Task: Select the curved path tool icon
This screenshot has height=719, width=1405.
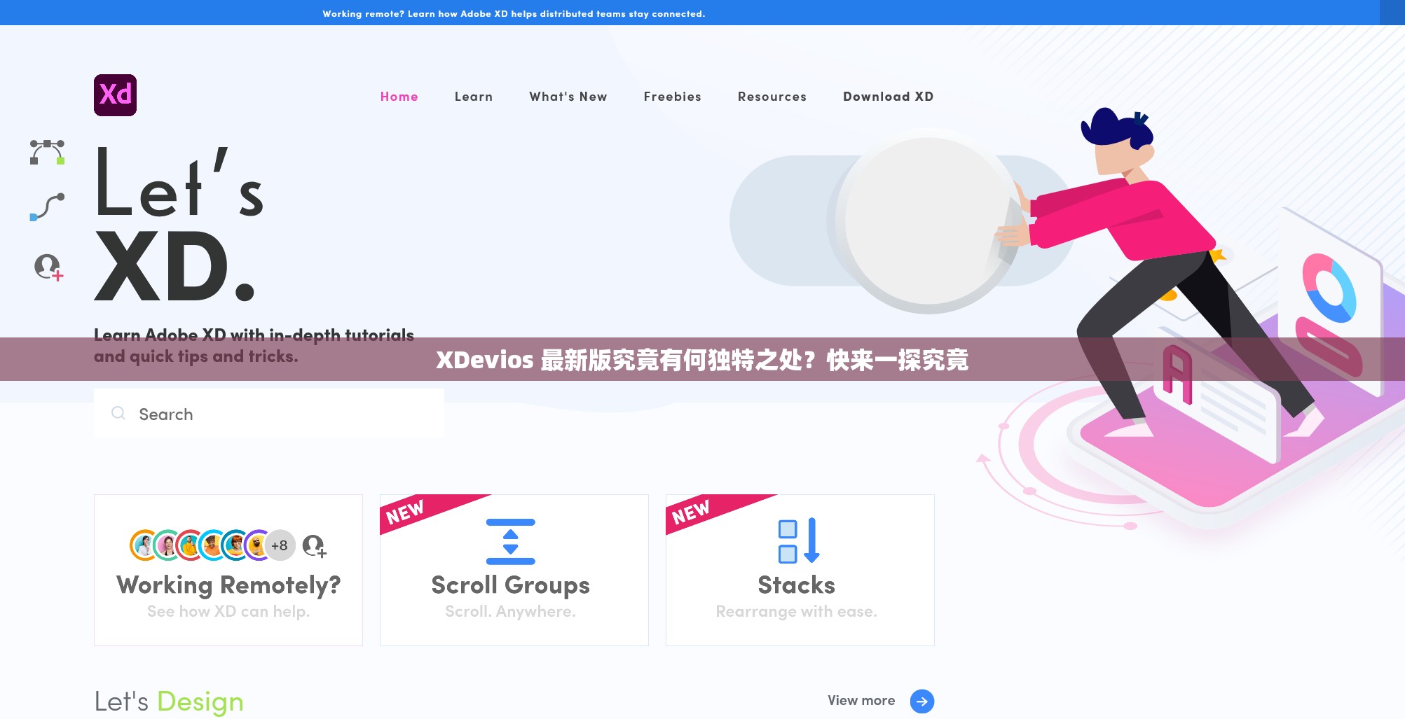Action: click(x=47, y=207)
